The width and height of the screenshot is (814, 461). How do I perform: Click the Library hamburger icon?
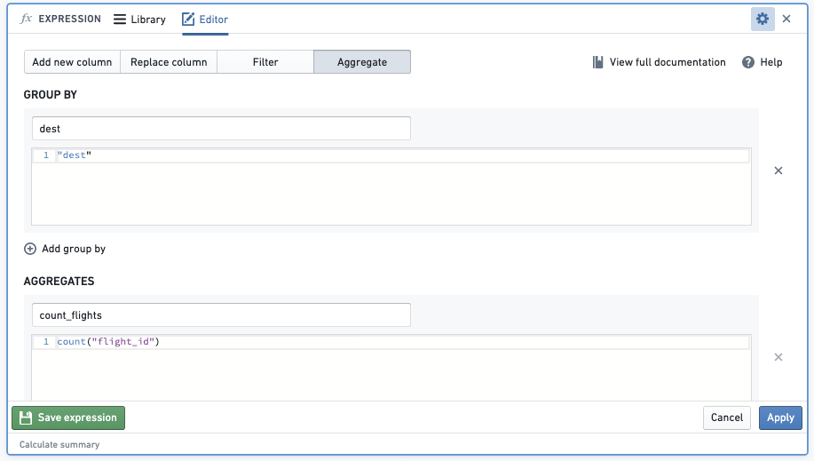120,20
